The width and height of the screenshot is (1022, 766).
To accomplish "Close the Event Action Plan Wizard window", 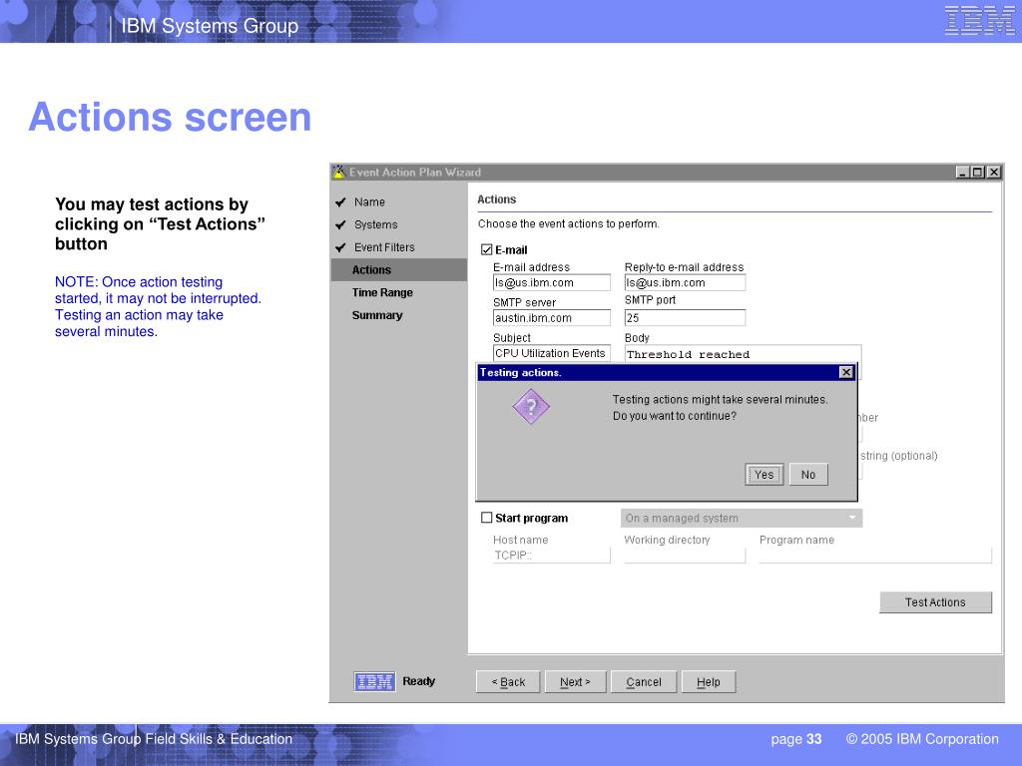I will [993, 172].
